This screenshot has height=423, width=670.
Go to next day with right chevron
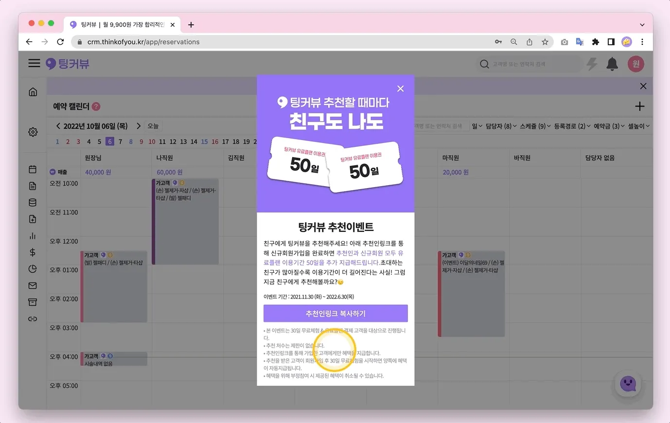pos(139,126)
